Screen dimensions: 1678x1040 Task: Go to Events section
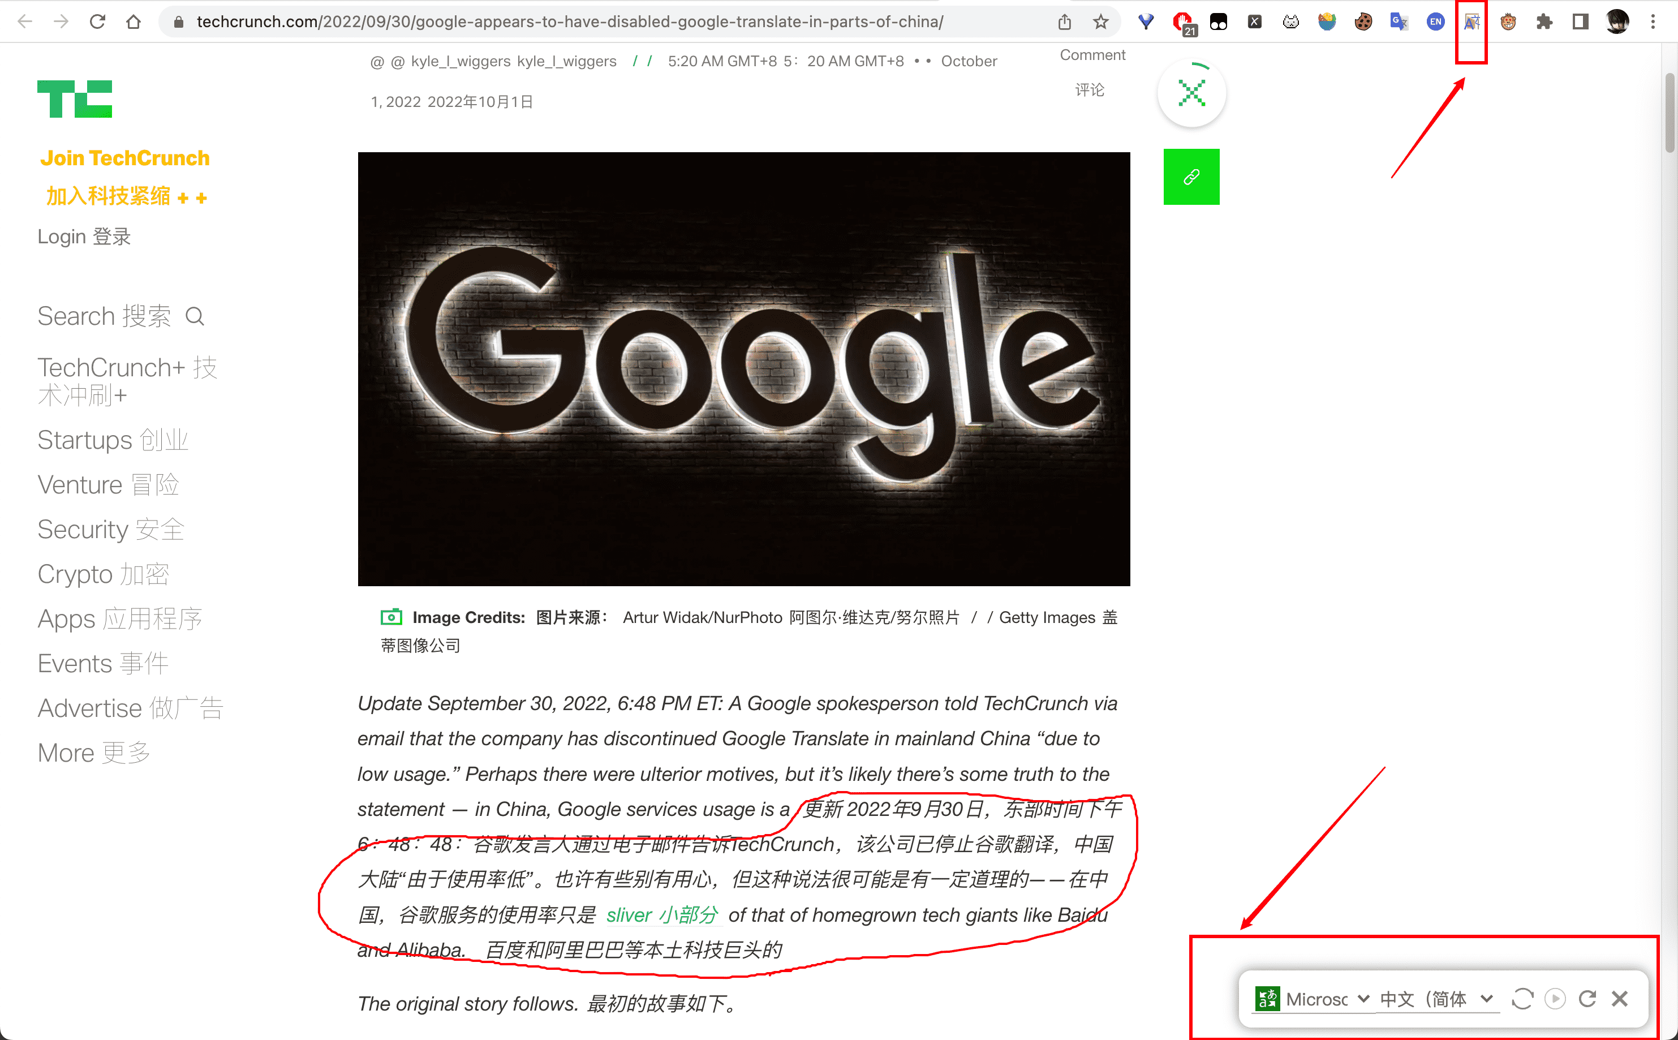pos(103,663)
